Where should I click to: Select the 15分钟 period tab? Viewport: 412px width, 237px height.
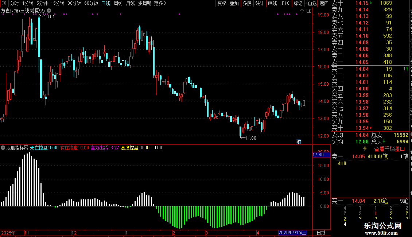tap(58, 3)
